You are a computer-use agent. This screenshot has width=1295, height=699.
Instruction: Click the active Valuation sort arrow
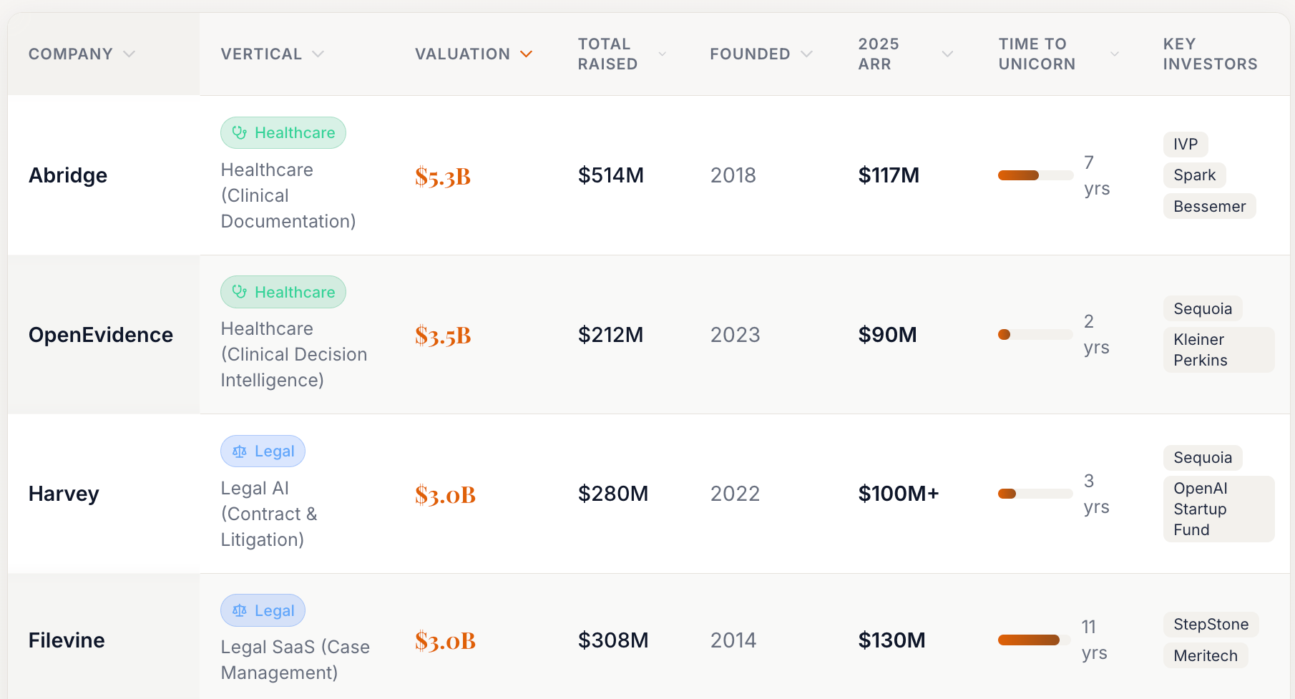coord(527,54)
